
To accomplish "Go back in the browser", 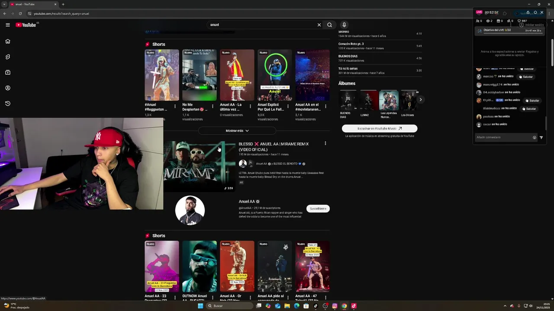I will (x=5, y=13).
